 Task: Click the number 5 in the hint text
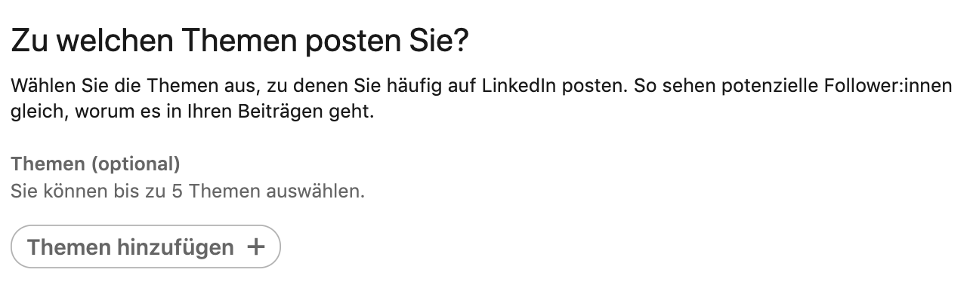coord(178,191)
